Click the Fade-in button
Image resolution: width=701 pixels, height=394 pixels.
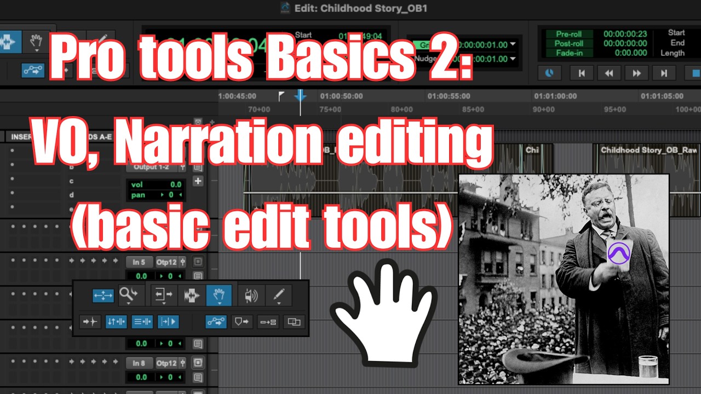click(x=569, y=53)
